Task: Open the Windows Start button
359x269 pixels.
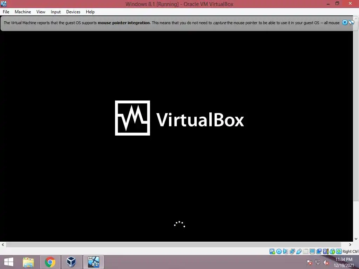Action: pos(9,262)
